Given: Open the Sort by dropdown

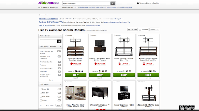Looking at the screenshot, I should tap(154, 29).
